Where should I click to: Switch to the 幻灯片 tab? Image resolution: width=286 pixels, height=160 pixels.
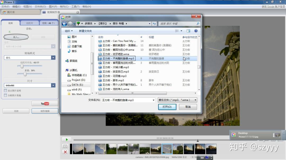[x=30, y=23]
